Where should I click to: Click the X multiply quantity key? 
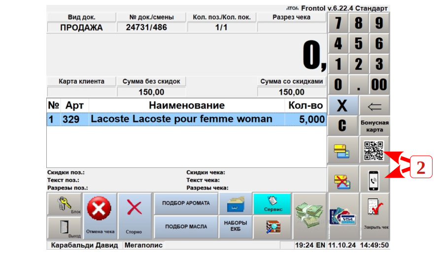[343, 105]
